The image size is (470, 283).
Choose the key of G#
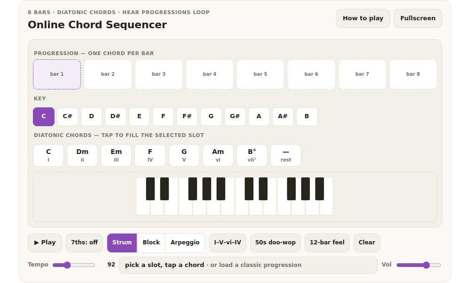tap(235, 117)
